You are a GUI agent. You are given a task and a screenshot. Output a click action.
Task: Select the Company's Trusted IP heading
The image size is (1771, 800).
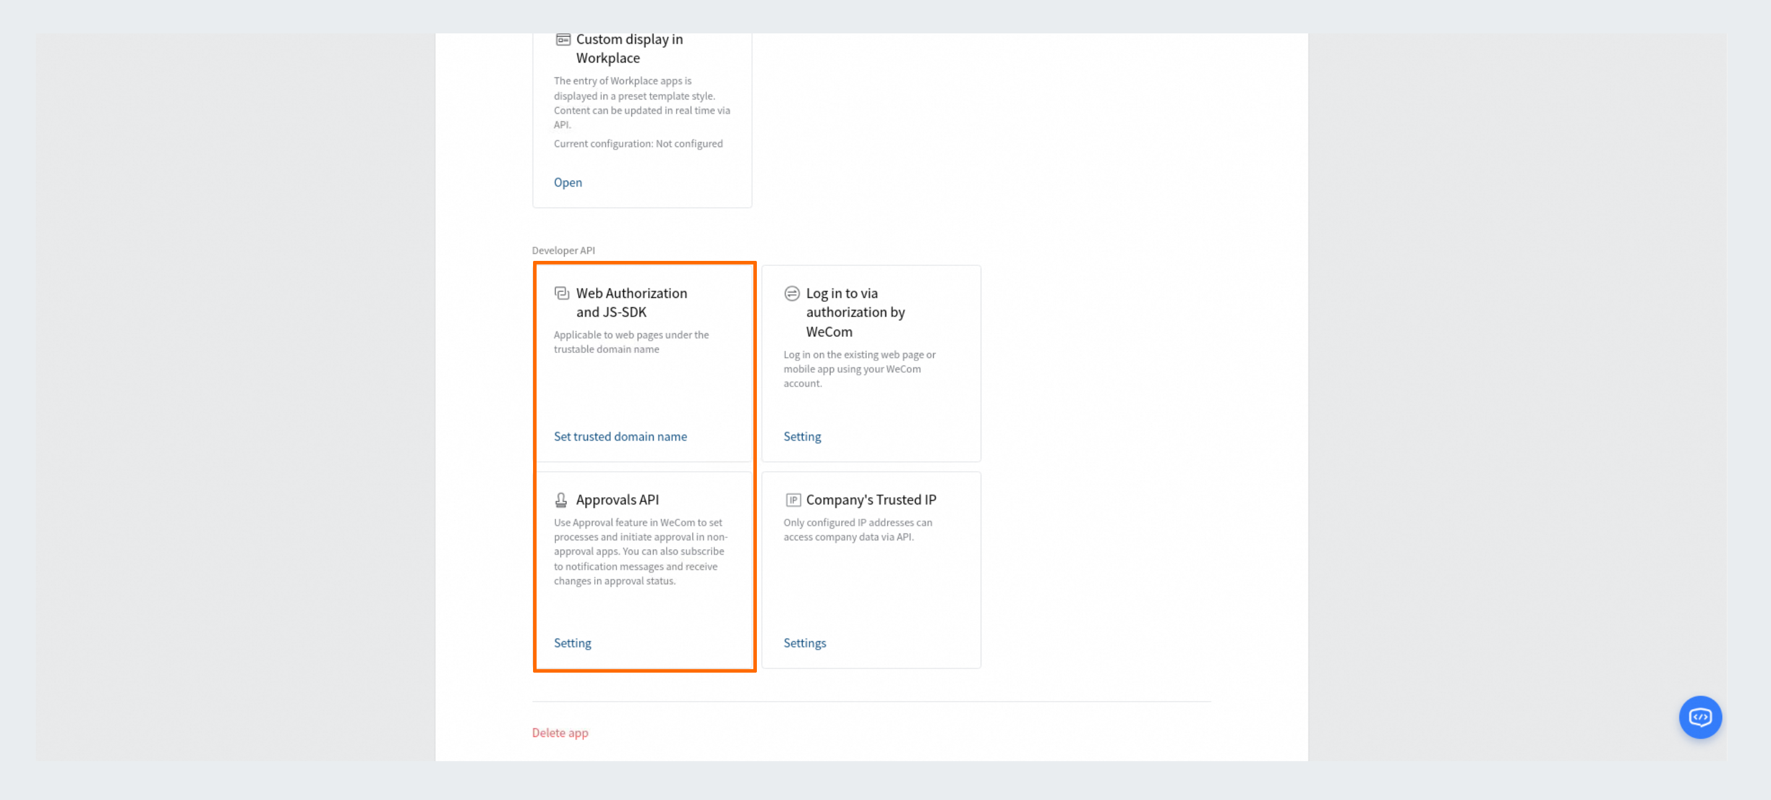click(871, 500)
